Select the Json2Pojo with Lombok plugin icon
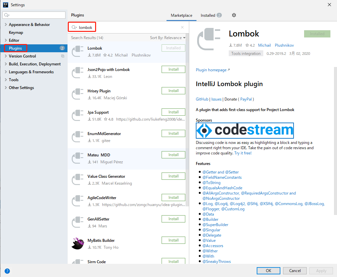Screen dimensions: 337x277 tap(78, 73)
